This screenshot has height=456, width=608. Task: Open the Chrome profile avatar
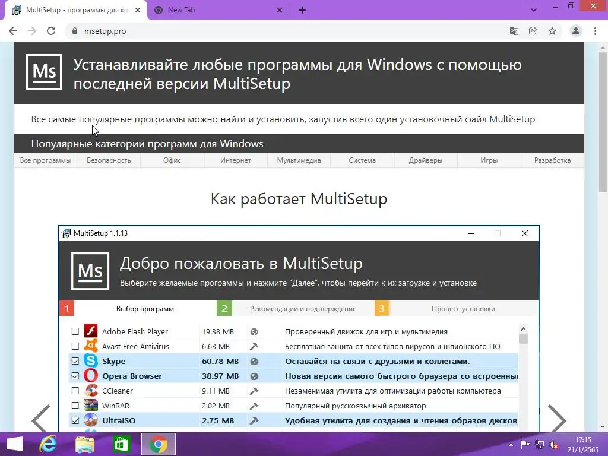tap(576, 31)
